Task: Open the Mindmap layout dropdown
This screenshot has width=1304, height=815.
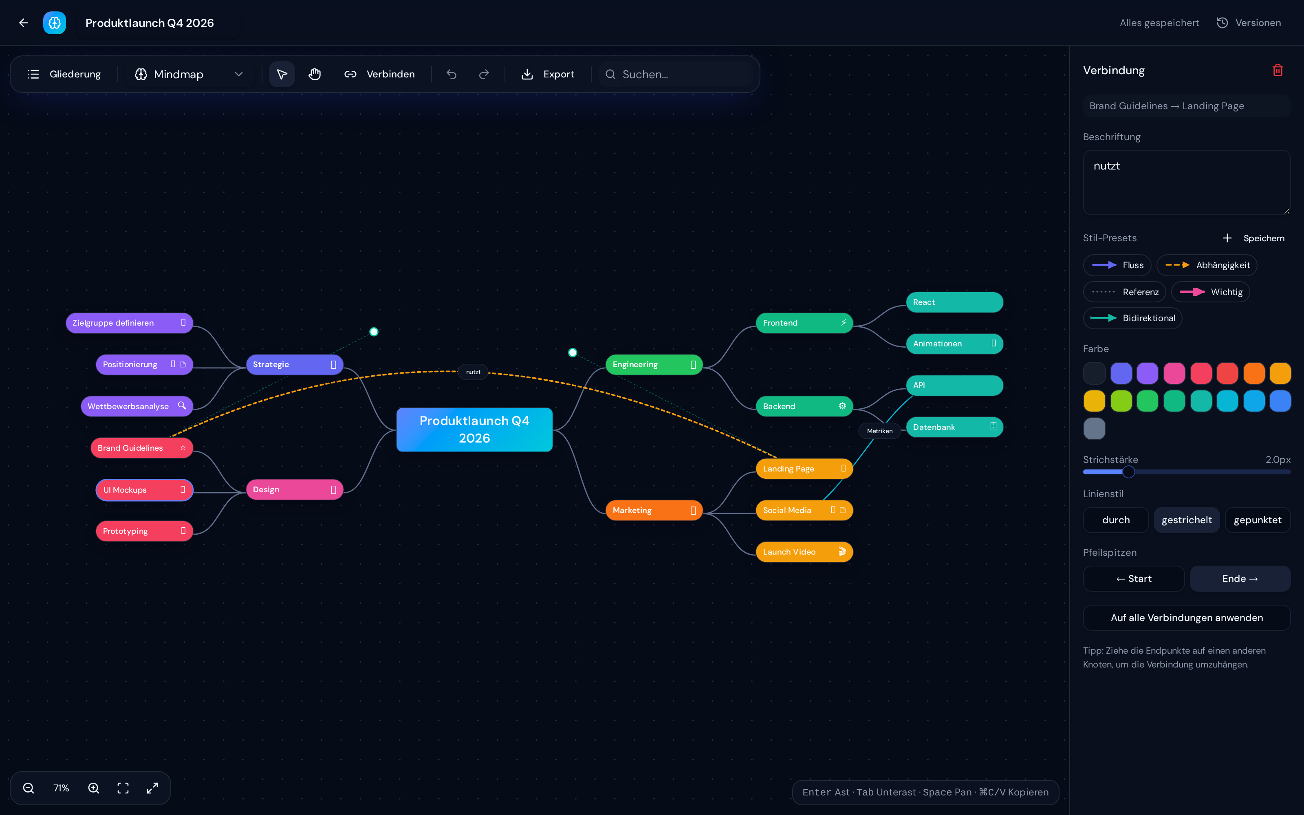Action: click(189, 75)
